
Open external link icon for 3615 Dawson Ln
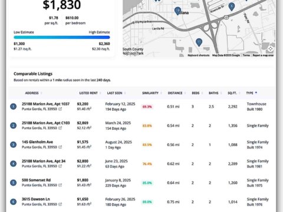pos(60,204)
